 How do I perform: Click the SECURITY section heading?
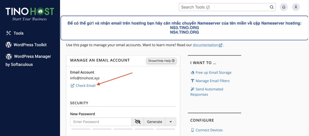[79, 103]
